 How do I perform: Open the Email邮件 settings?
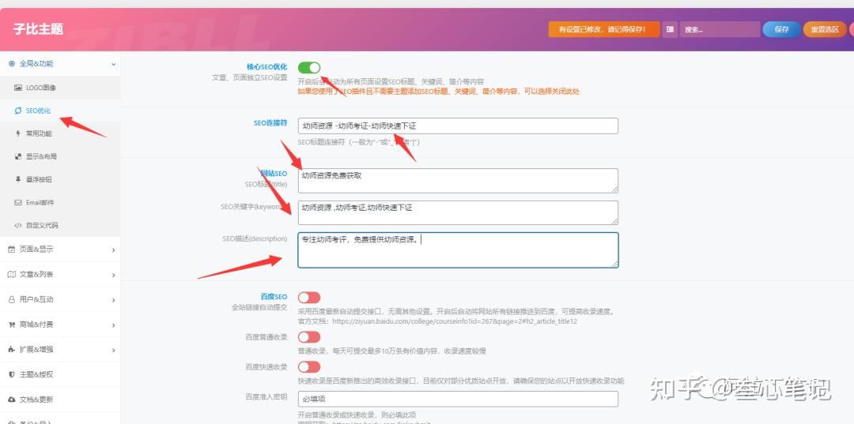[x=60, y=202]
